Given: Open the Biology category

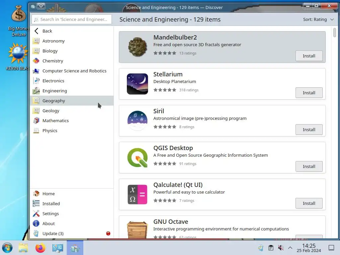Looking at the screenshot, I should 72,51.
